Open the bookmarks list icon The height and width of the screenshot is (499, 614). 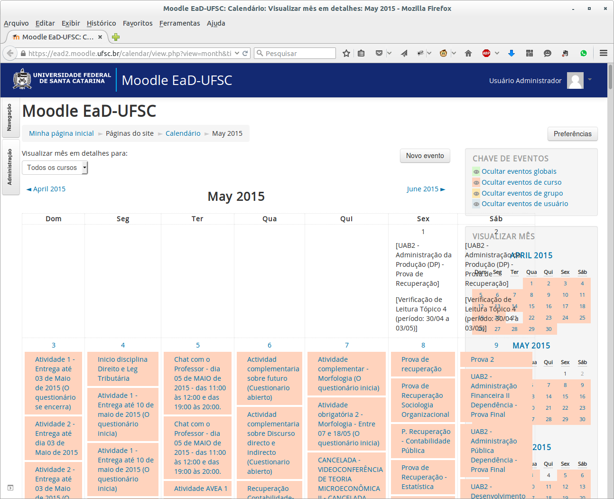pos(361,53)
